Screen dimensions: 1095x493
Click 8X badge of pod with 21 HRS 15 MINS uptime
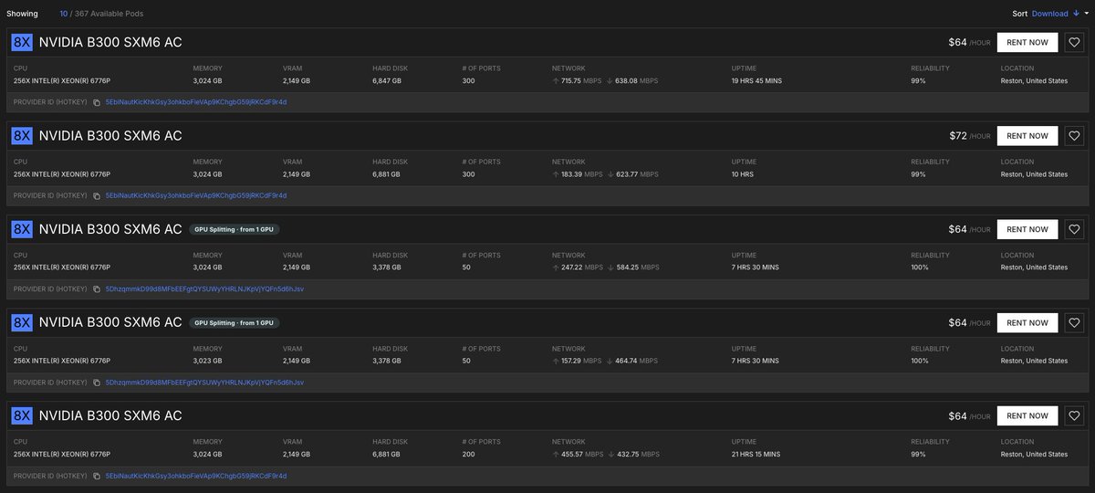(x=22, y=416)
